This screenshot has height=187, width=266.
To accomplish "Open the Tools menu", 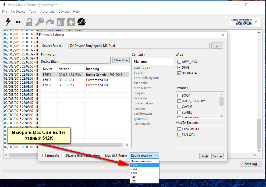I will (x=33, y=12).
